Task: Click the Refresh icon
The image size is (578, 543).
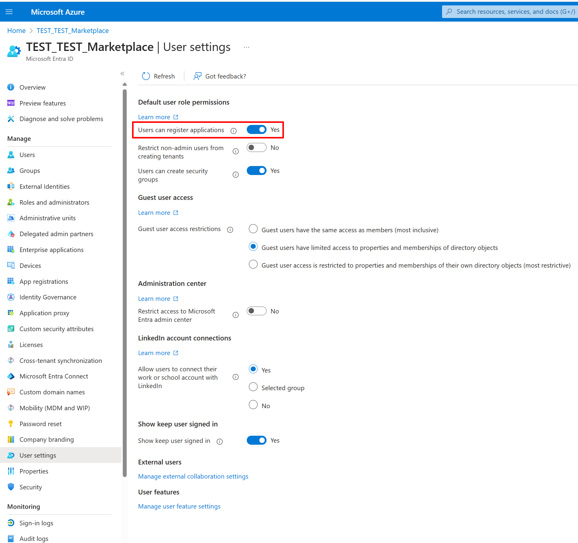Action: [x=146, y=76]
